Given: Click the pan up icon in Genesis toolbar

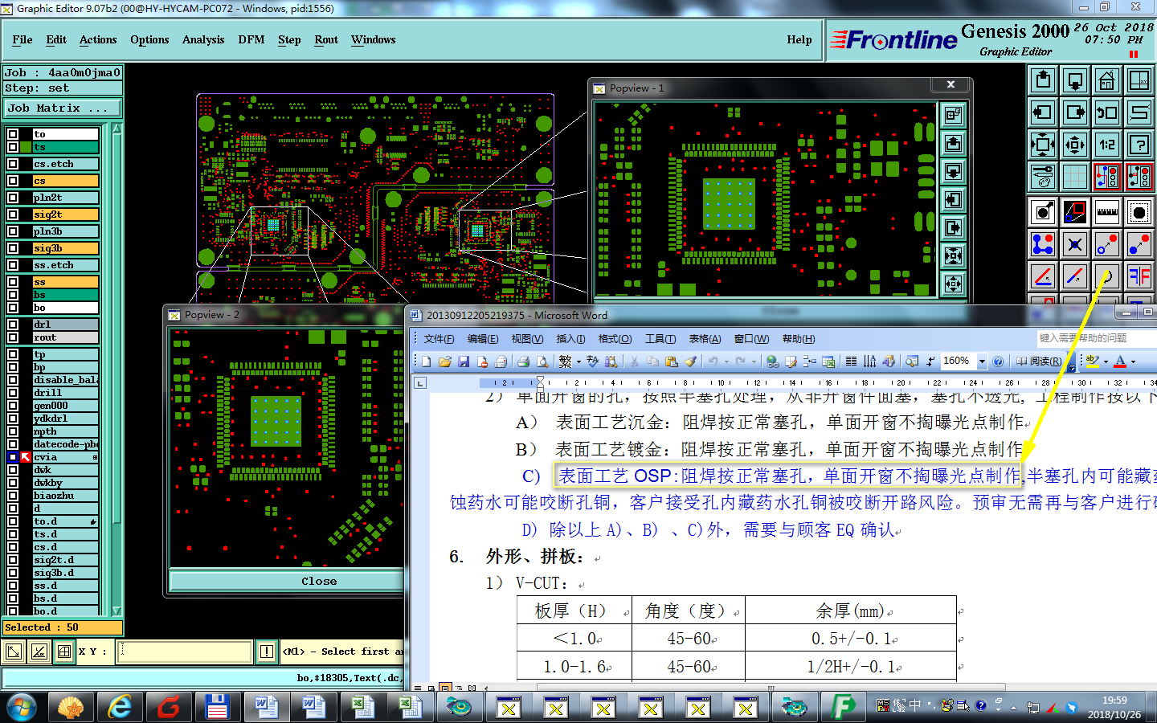Looking at the screenshot, I should (1043, 80).
